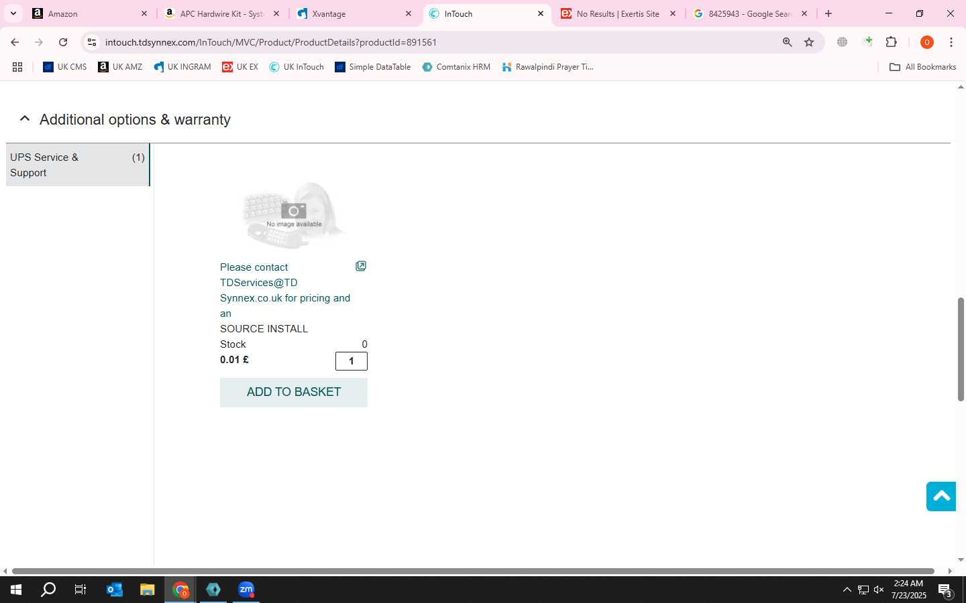Click the No image available thumbnail
The height and width of the screenshot is (603, 966).
[x=294, y=215]
